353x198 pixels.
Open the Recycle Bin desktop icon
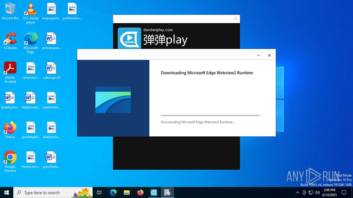(10, 11)
